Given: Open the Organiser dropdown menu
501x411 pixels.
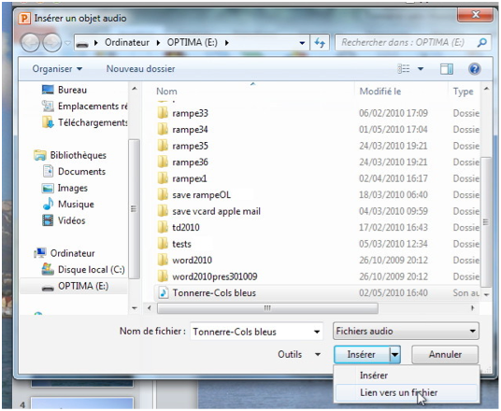Looking at the screenshot, I should (x=58, y=69).
